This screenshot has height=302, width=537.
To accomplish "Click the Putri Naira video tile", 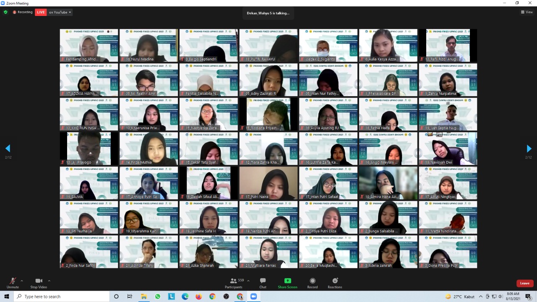I will coord(268,183).
